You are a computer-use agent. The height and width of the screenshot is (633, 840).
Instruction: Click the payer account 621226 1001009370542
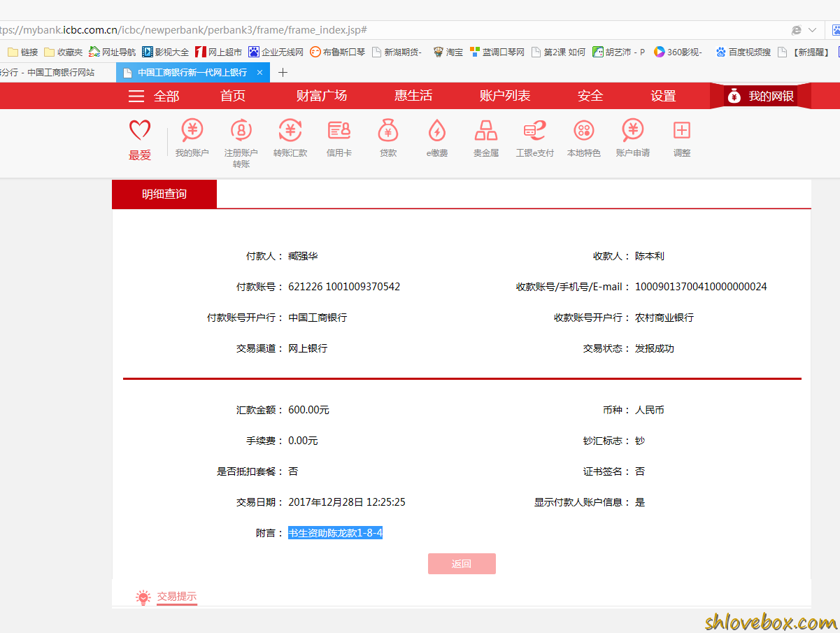point(344,287)
